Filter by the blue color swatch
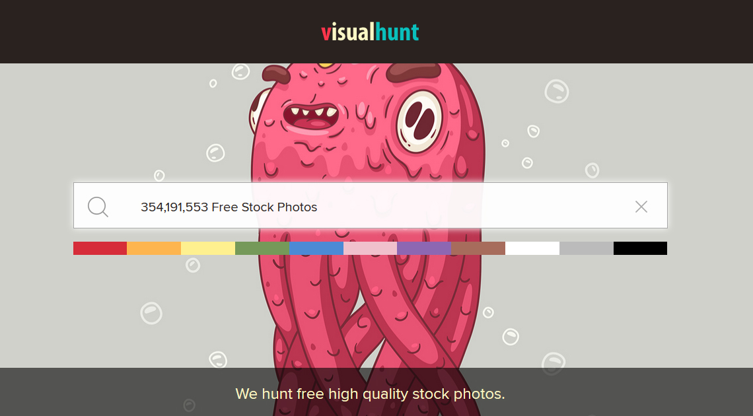Image resolution: width=753 pixels, height=416 pixels. click(316, 248)
